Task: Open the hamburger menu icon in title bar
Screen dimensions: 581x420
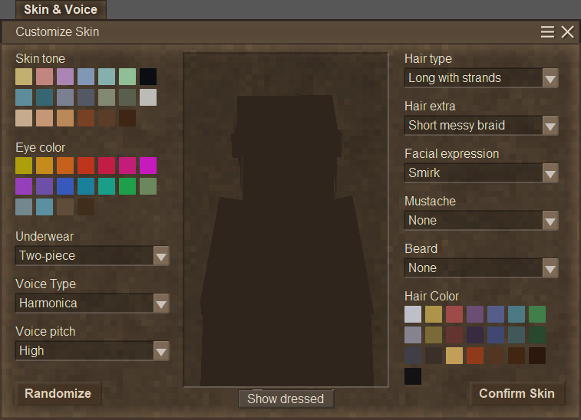Action: tap(547, 32)
